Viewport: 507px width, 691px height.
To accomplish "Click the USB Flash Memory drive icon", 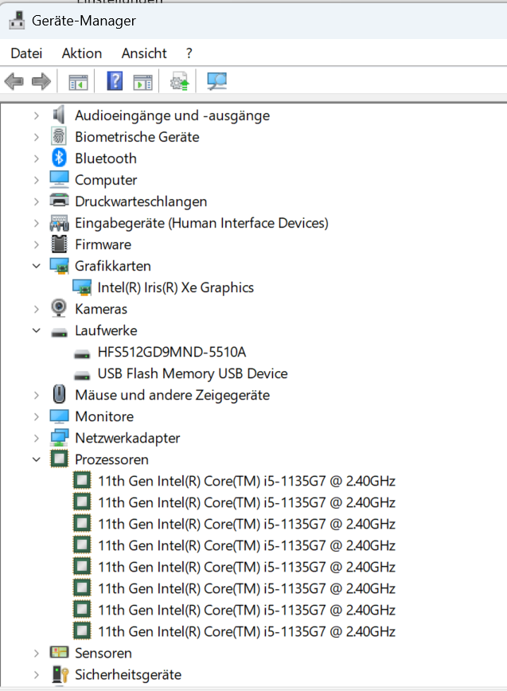I will (x=82, y=376).
